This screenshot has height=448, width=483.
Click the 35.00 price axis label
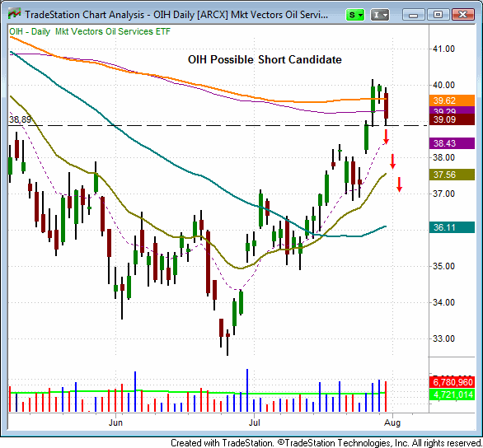coord(443,266)
